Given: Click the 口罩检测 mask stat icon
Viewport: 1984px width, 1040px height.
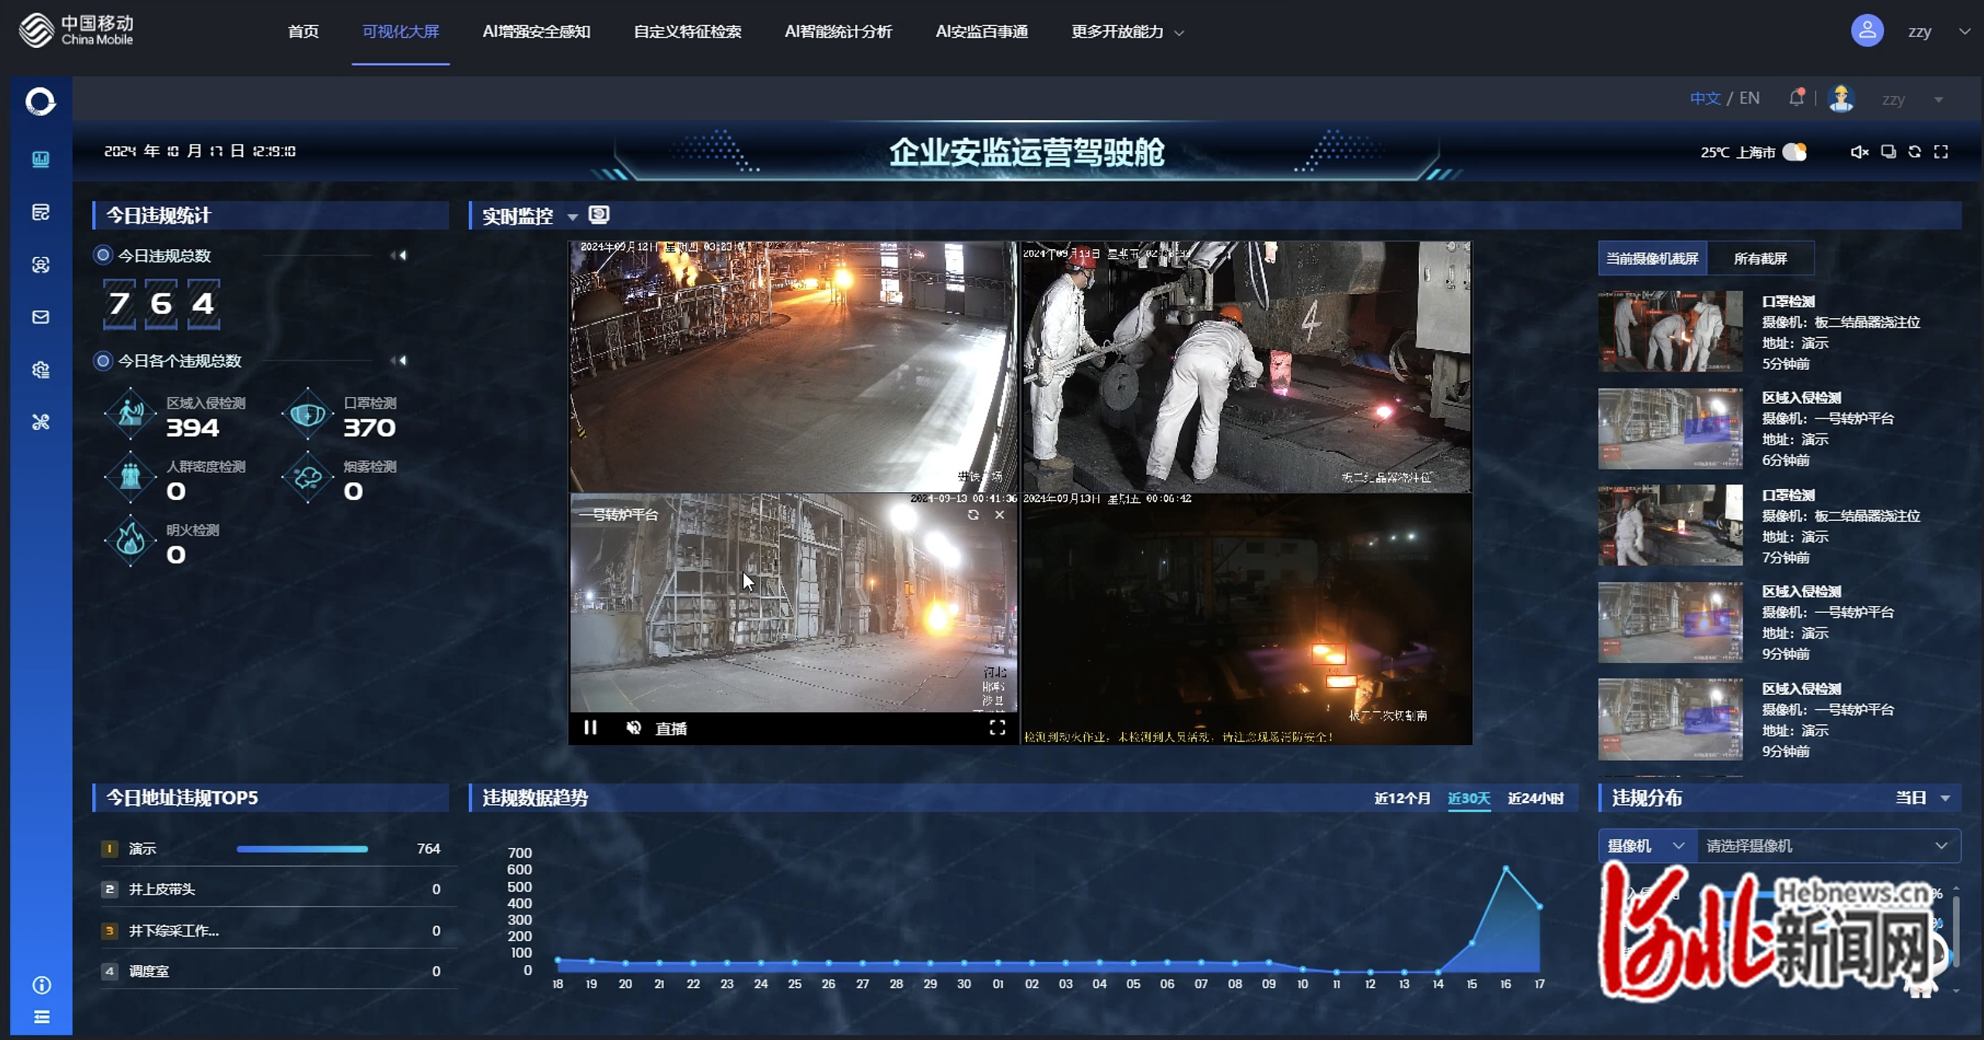Looking at the screenshot, I should point(307,414).
